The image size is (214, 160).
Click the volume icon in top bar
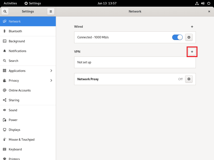coord(202,3)
